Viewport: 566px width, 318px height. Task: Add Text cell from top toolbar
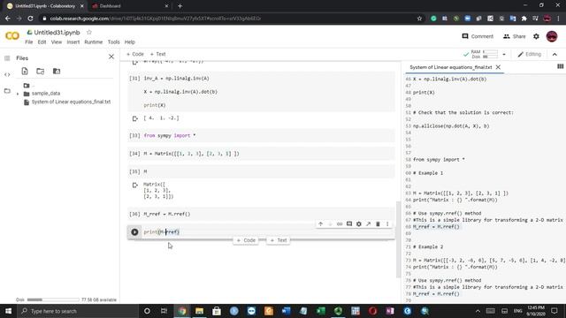coord(157,54)
